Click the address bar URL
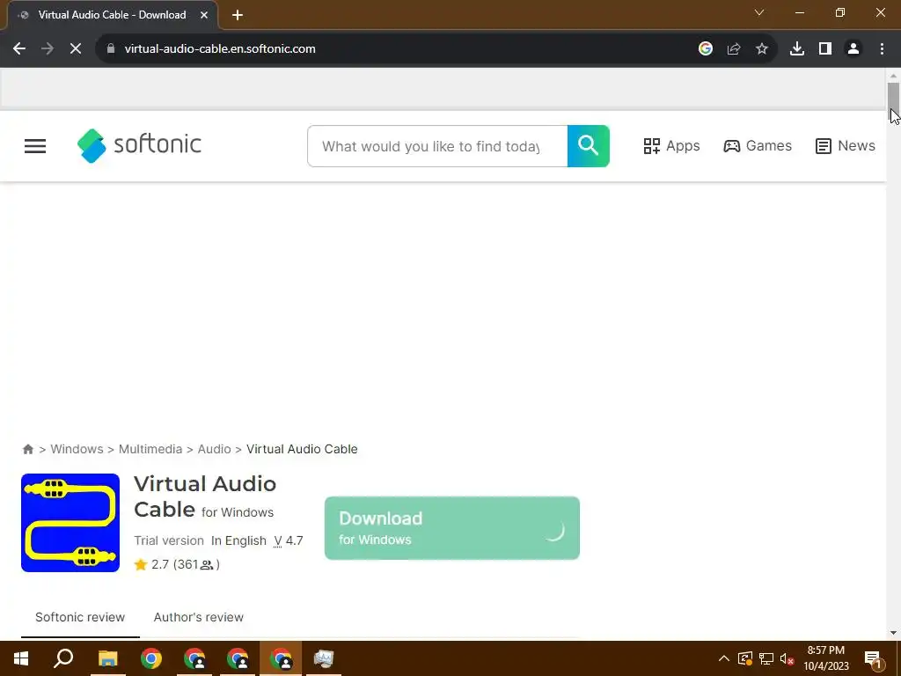 pyautogui.click(x=219, y=49)
